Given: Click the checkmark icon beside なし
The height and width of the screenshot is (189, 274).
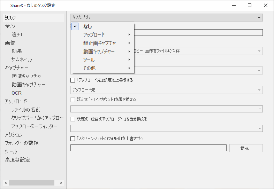Looking at the screenshot, I should (75, 26).
